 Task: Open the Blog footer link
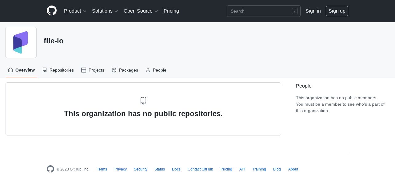(277, 169)
